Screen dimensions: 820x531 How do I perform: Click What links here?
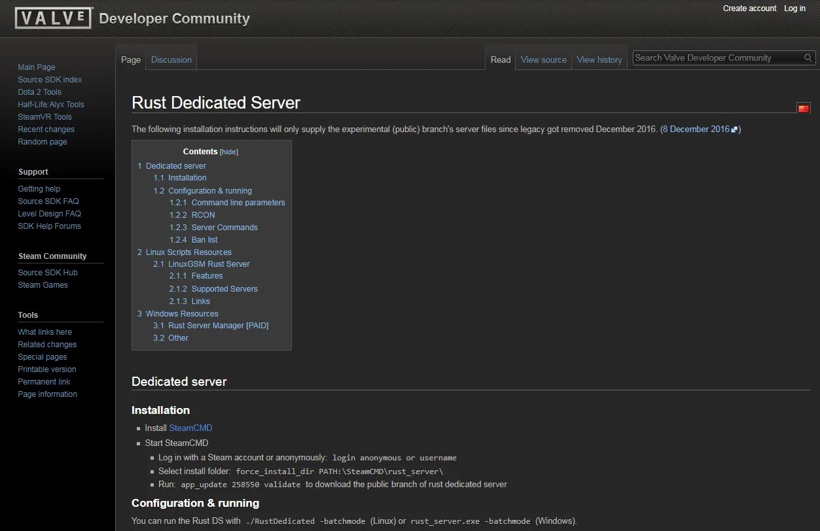(x=45, y=332)
